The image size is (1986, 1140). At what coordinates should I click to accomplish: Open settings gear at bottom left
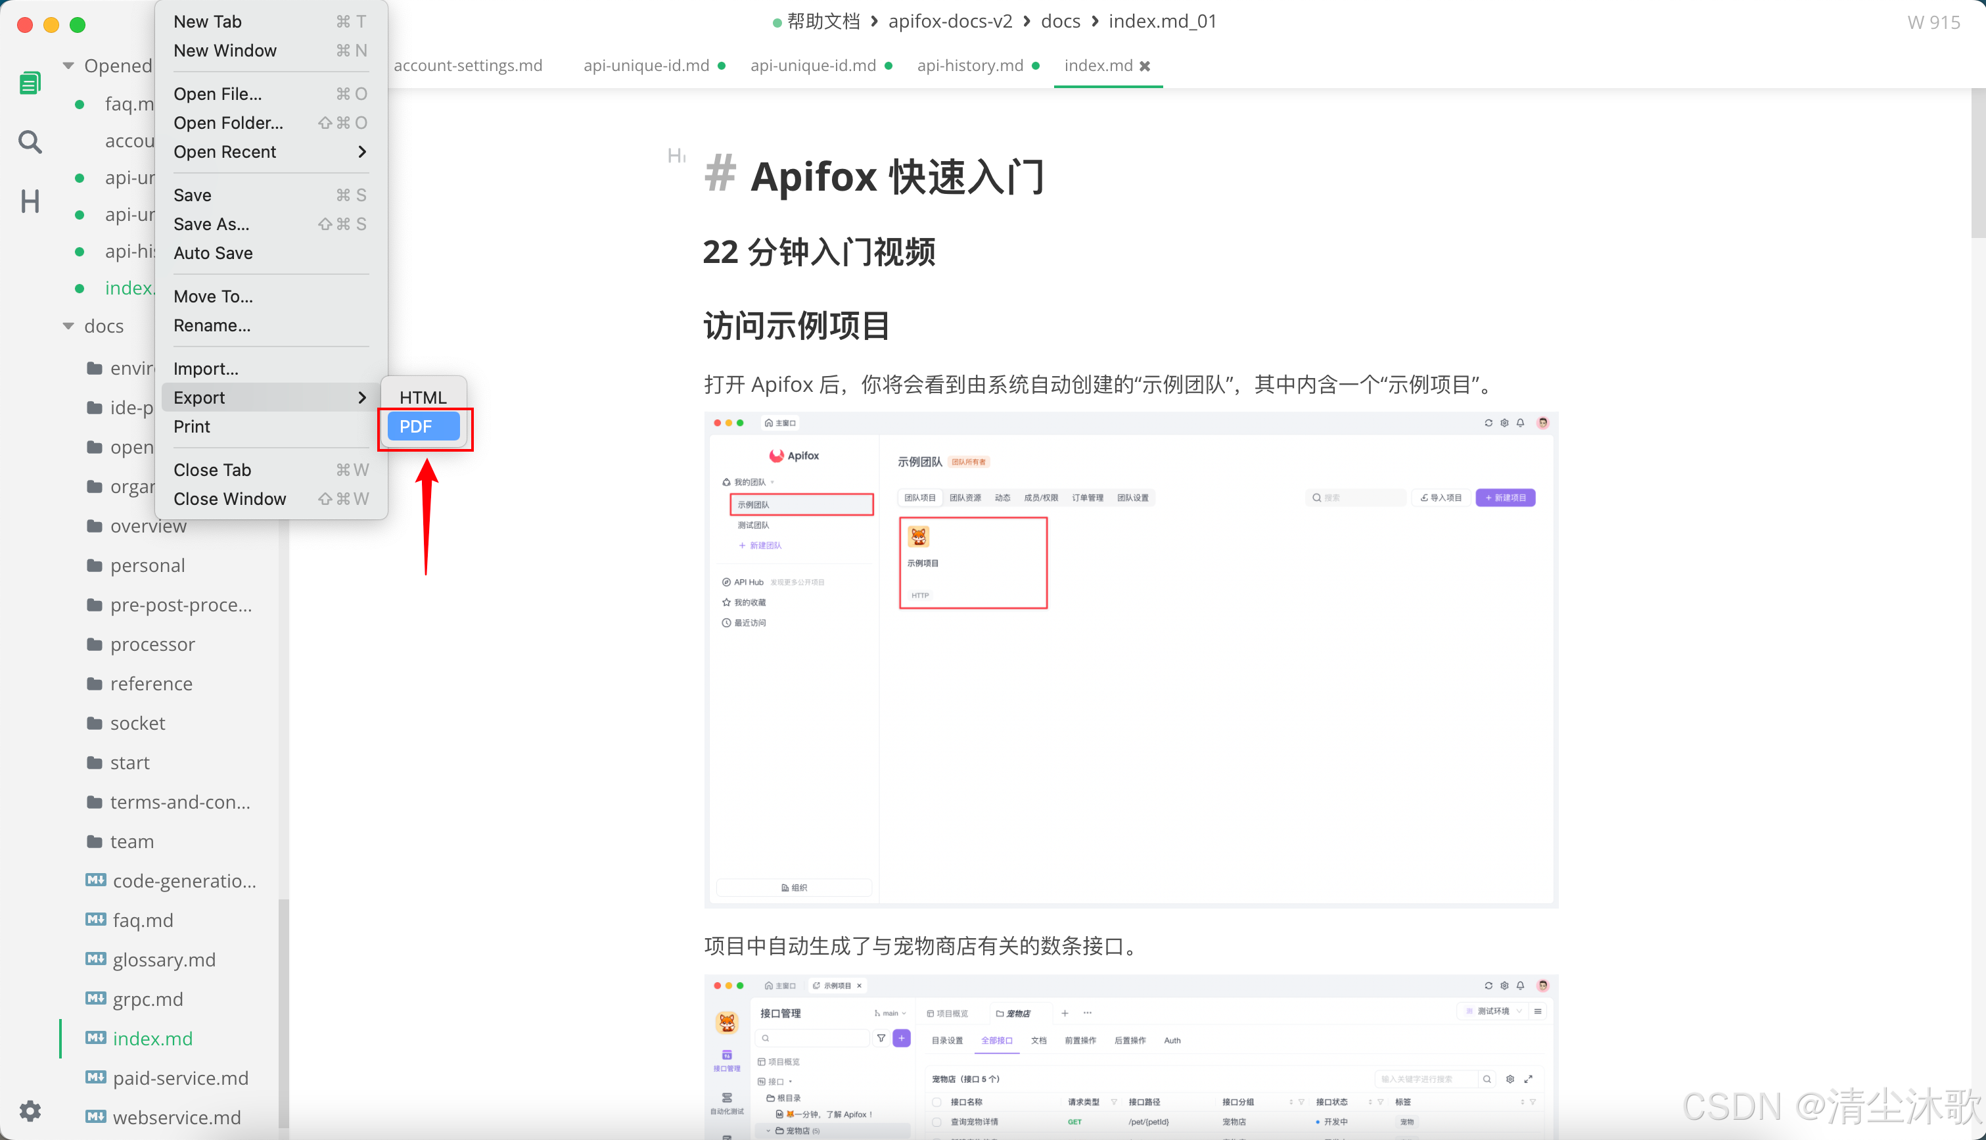click(30, 1110)
